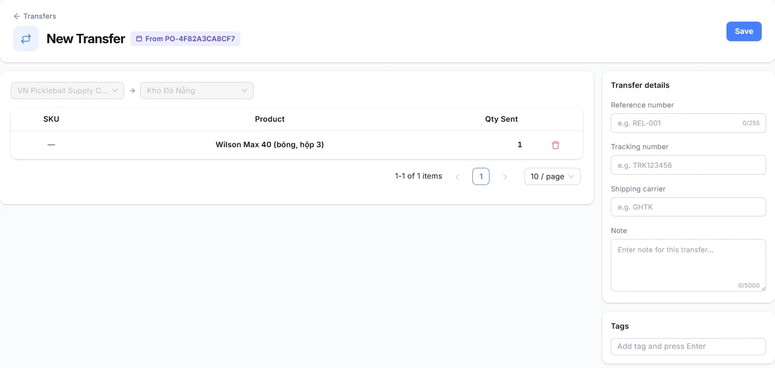Go to the next page of items
This screenshot has height=368, width=775.
pos(505,177)
